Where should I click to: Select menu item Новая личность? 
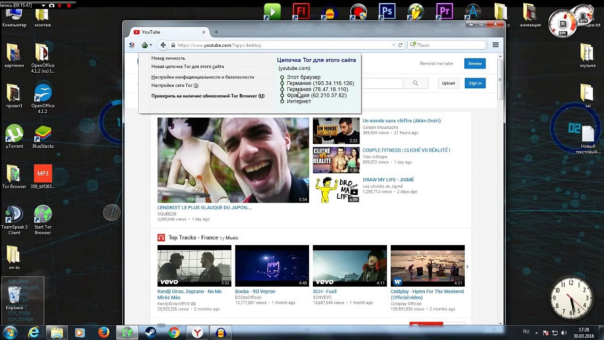tap(168, 59)
